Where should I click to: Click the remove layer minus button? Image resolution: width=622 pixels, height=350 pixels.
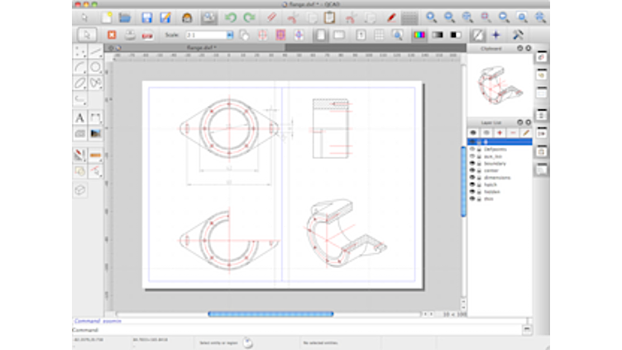pos(512,132)
